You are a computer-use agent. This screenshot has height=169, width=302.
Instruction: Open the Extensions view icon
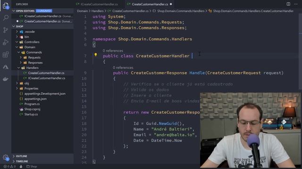[6, 54]
